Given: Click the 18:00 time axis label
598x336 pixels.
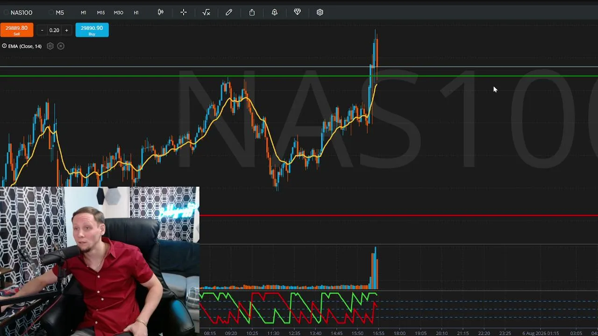Looking at the screenshot, I should pyautogui.click(x=399, y=333).
